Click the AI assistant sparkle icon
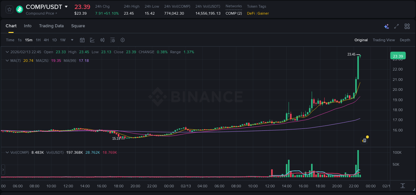Image resolution: width=416 pixels, height=195 pixels. pyautogui.click(x=386, y=26)
